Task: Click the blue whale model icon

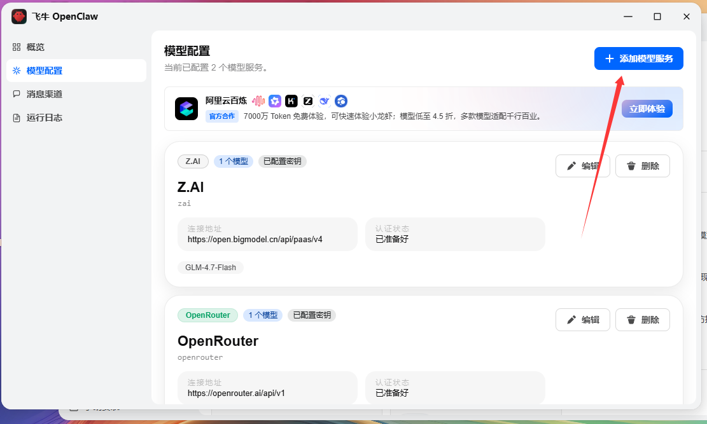Action: pyautogui.click(x=324, y=101)
